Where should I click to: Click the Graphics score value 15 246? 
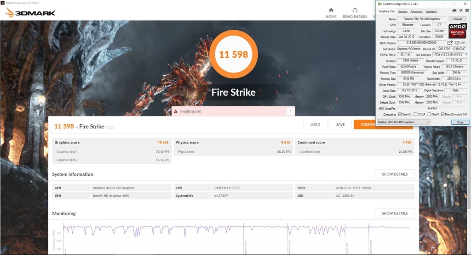(x=163, y=142)
